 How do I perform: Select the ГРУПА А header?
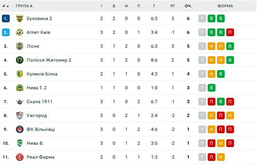coord(24,6)
